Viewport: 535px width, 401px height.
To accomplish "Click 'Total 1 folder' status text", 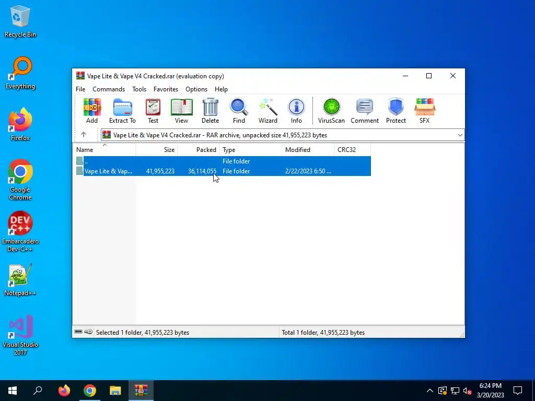I will tap(323, 333).
